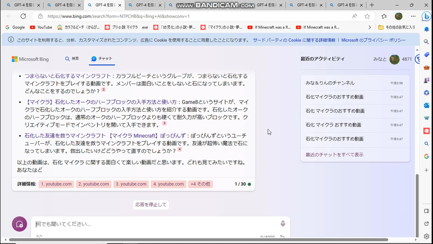Open source chip 1. youtube.com

56,184
